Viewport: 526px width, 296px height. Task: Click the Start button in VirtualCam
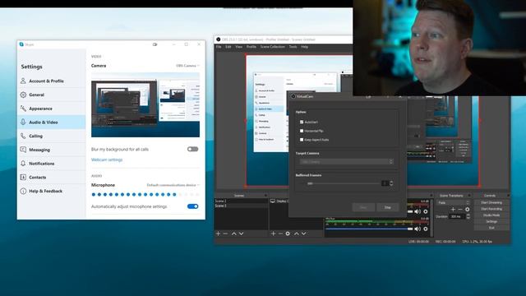tap(363, 207)
